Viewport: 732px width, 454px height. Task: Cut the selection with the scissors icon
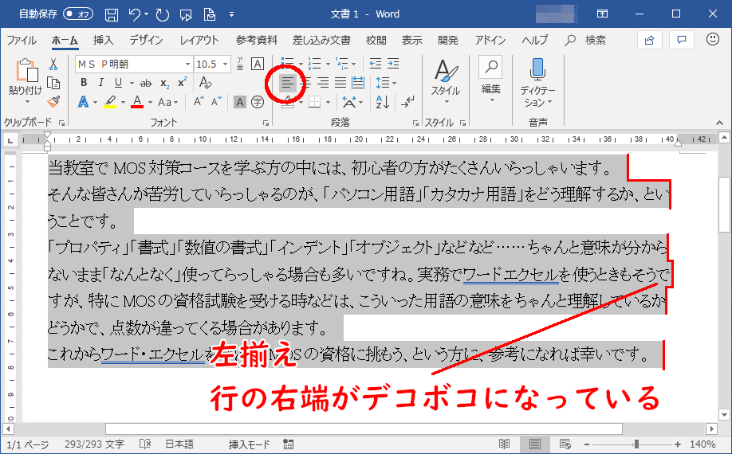(x=53, y=65)
